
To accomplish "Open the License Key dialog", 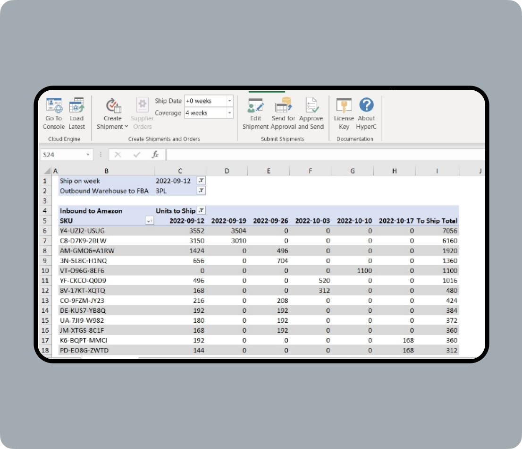I will click(x=344, y=106).
